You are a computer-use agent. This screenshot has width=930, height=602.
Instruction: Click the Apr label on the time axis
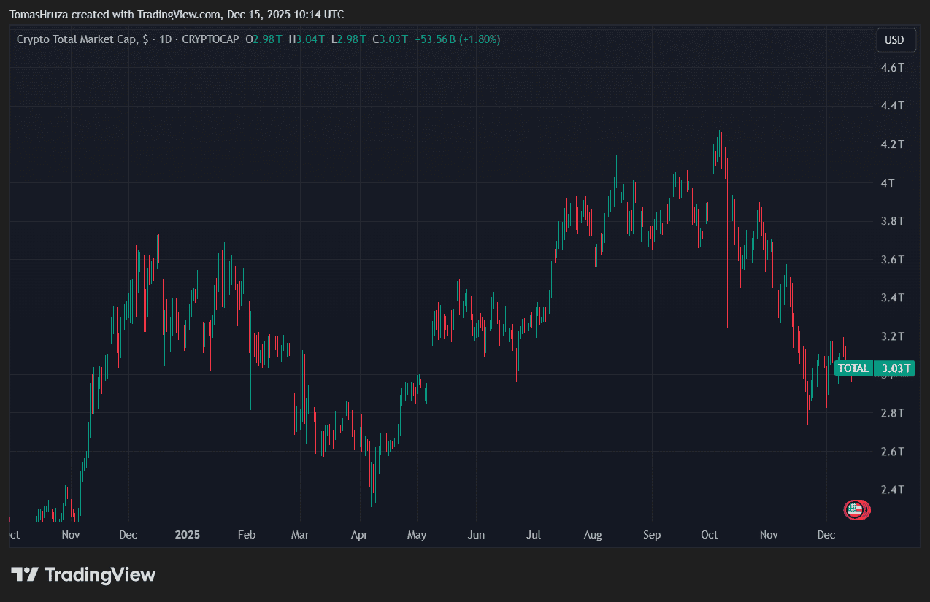tap(358, 535)
